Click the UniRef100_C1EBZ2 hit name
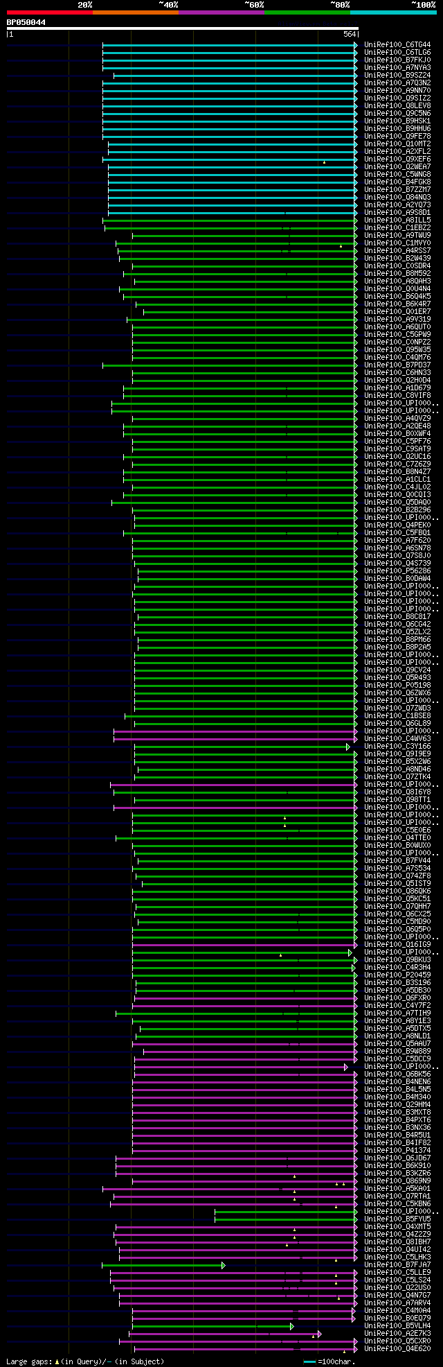The width and height of the screenshot is (443, 1367). (x=397, y=228)
